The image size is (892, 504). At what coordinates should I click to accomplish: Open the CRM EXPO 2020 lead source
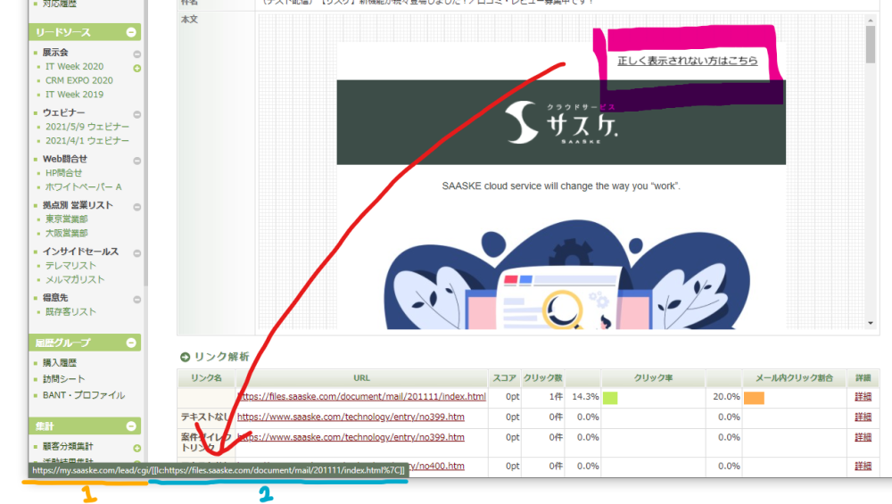click(79, 80)
